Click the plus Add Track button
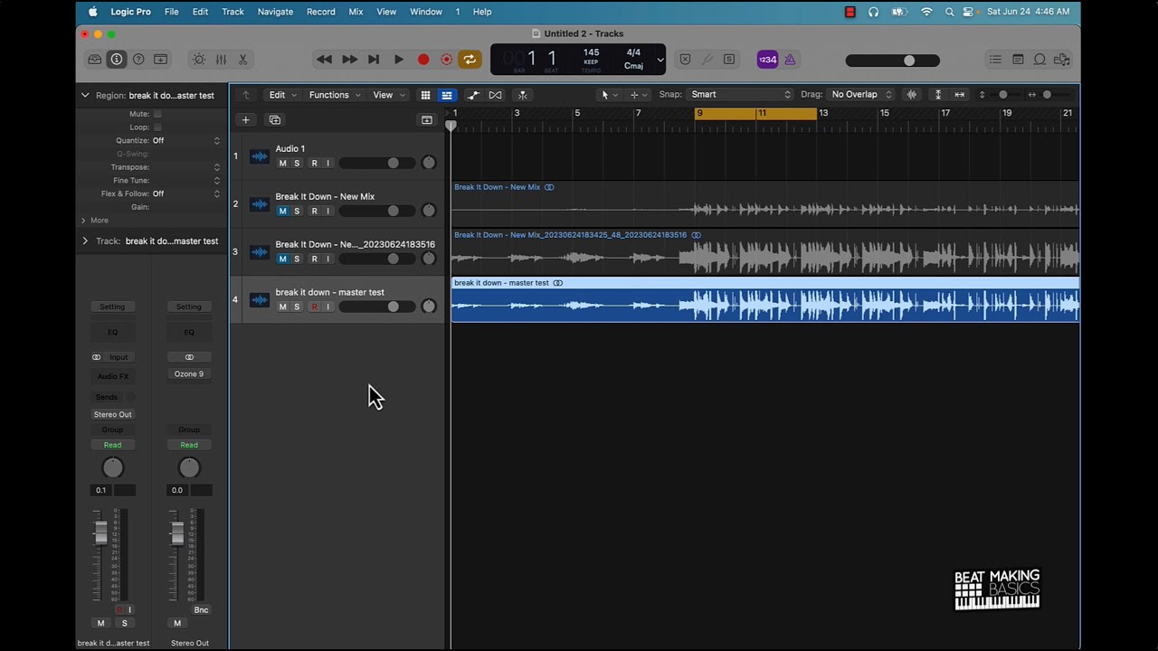 [x=245, y=119]
